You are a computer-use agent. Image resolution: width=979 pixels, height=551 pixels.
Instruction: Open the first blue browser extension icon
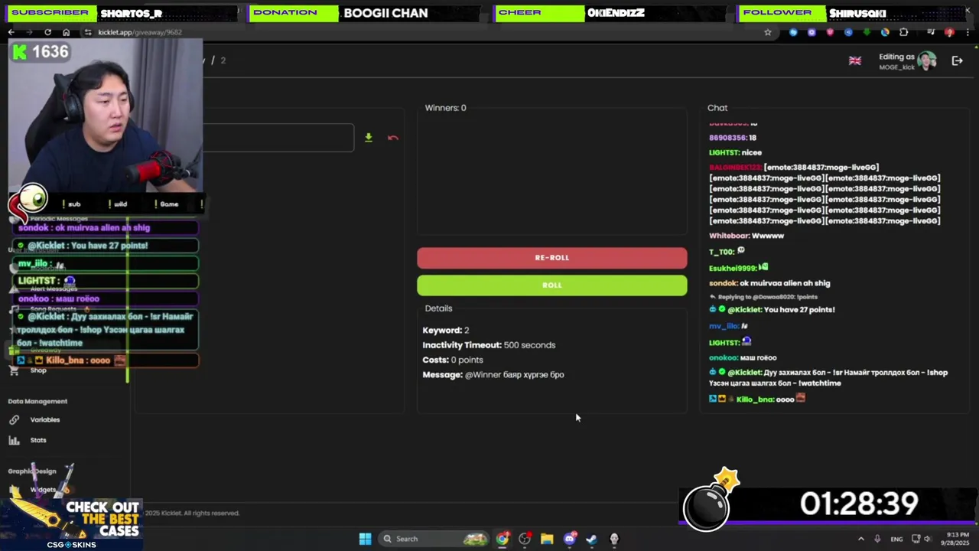[x=793, y=32]
